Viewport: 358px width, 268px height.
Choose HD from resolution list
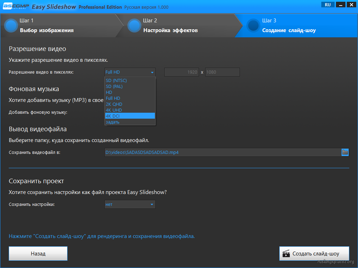tap(130, 92)
